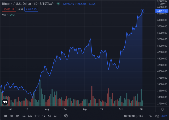This screenshot has width=169, height=120.
Task: Toggle percent scale mode
Action: (x=151, y=116)
